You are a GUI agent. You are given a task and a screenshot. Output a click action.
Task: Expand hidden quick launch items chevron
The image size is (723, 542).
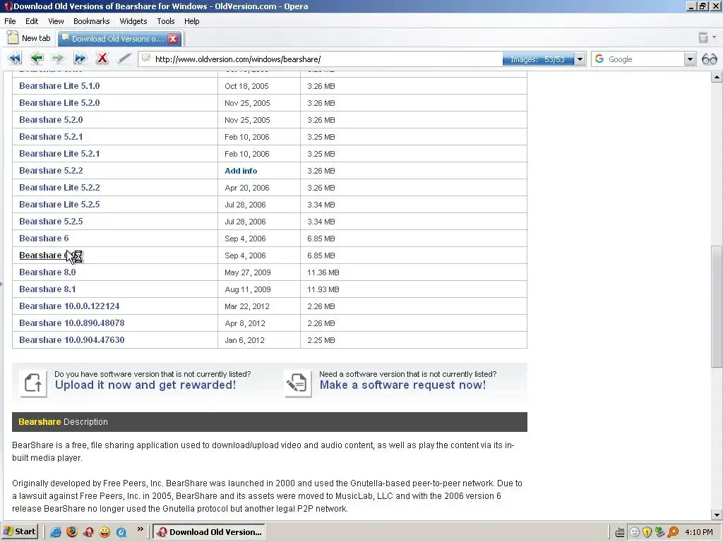point(141,529)
